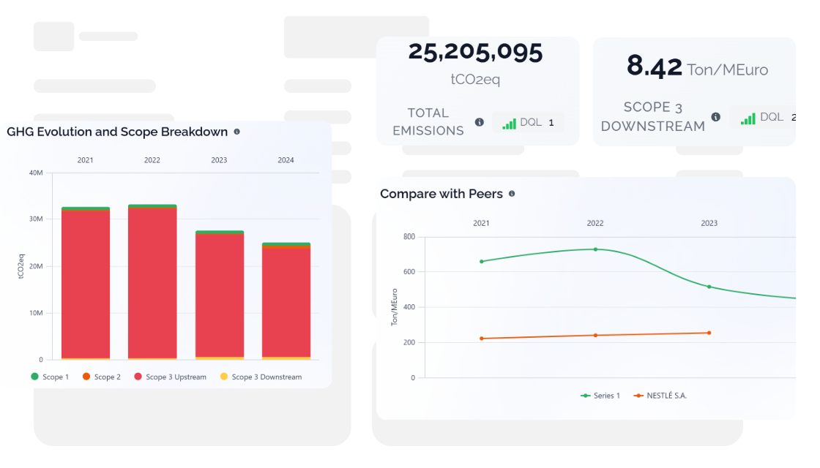820x468 pixels.
Task: Toggle NESTLÉ S.A. line in peers legend
Action: tap(660, 396)
